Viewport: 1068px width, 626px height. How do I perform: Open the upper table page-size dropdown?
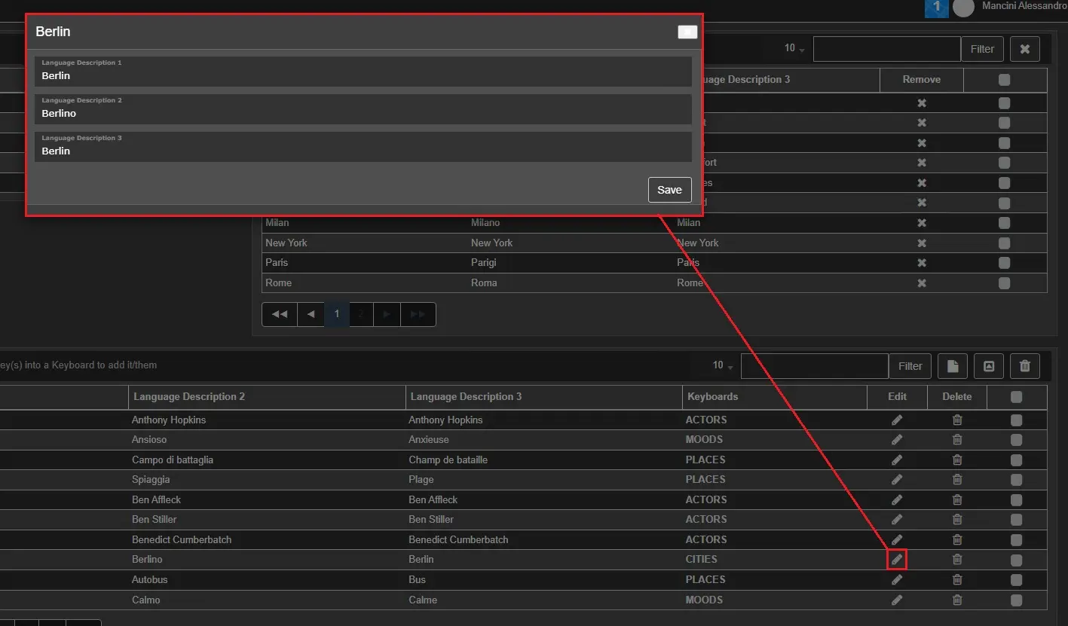794,48
